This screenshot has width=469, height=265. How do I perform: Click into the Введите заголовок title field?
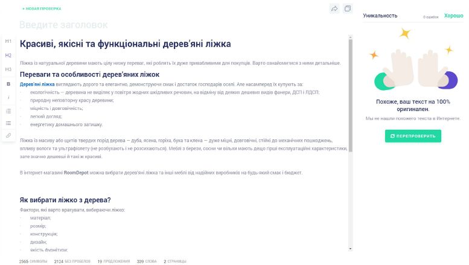pos(63,25)
